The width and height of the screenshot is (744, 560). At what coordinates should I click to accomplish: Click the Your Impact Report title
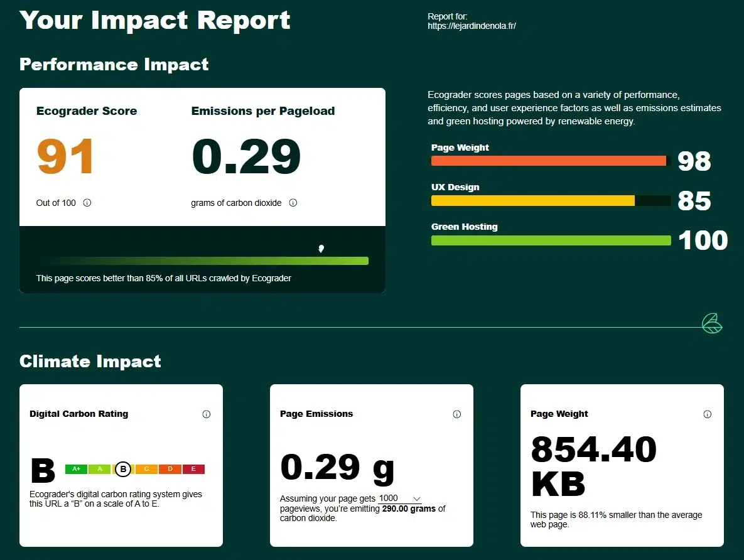[154, 21]
